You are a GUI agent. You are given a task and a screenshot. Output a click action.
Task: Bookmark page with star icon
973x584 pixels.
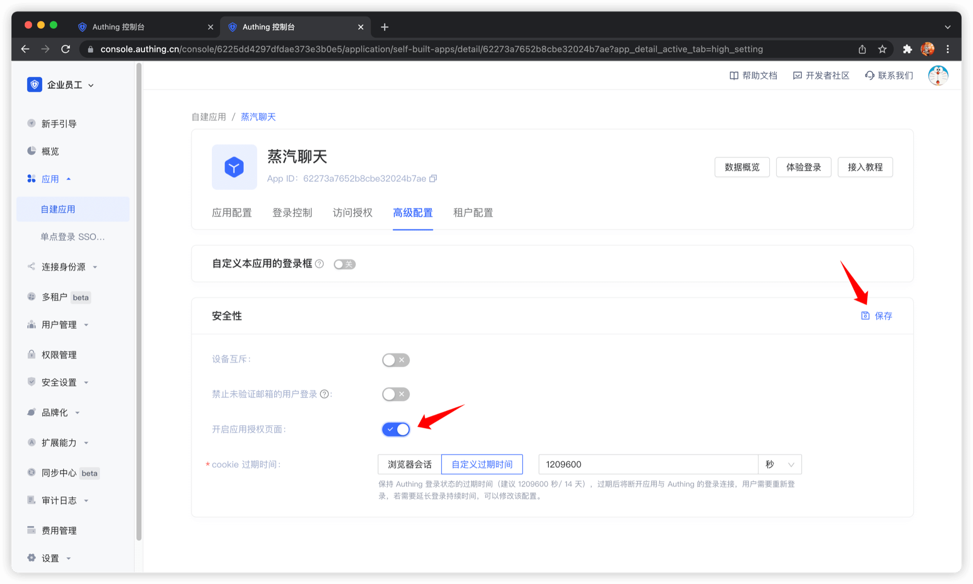pyautogui.click(x=882, y=49)
